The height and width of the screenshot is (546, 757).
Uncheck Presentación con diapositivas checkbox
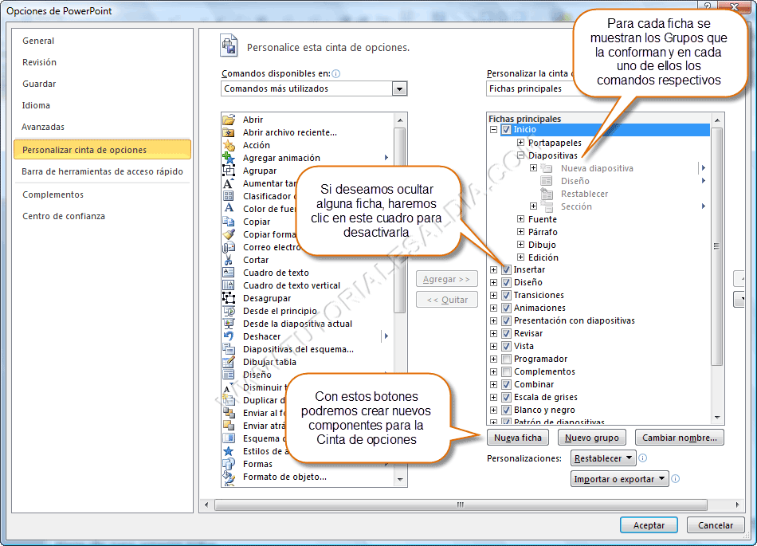(x=506, y=320)
